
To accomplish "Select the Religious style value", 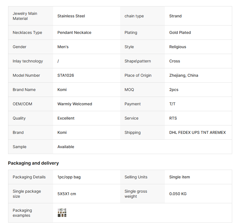I will (178, 47).
